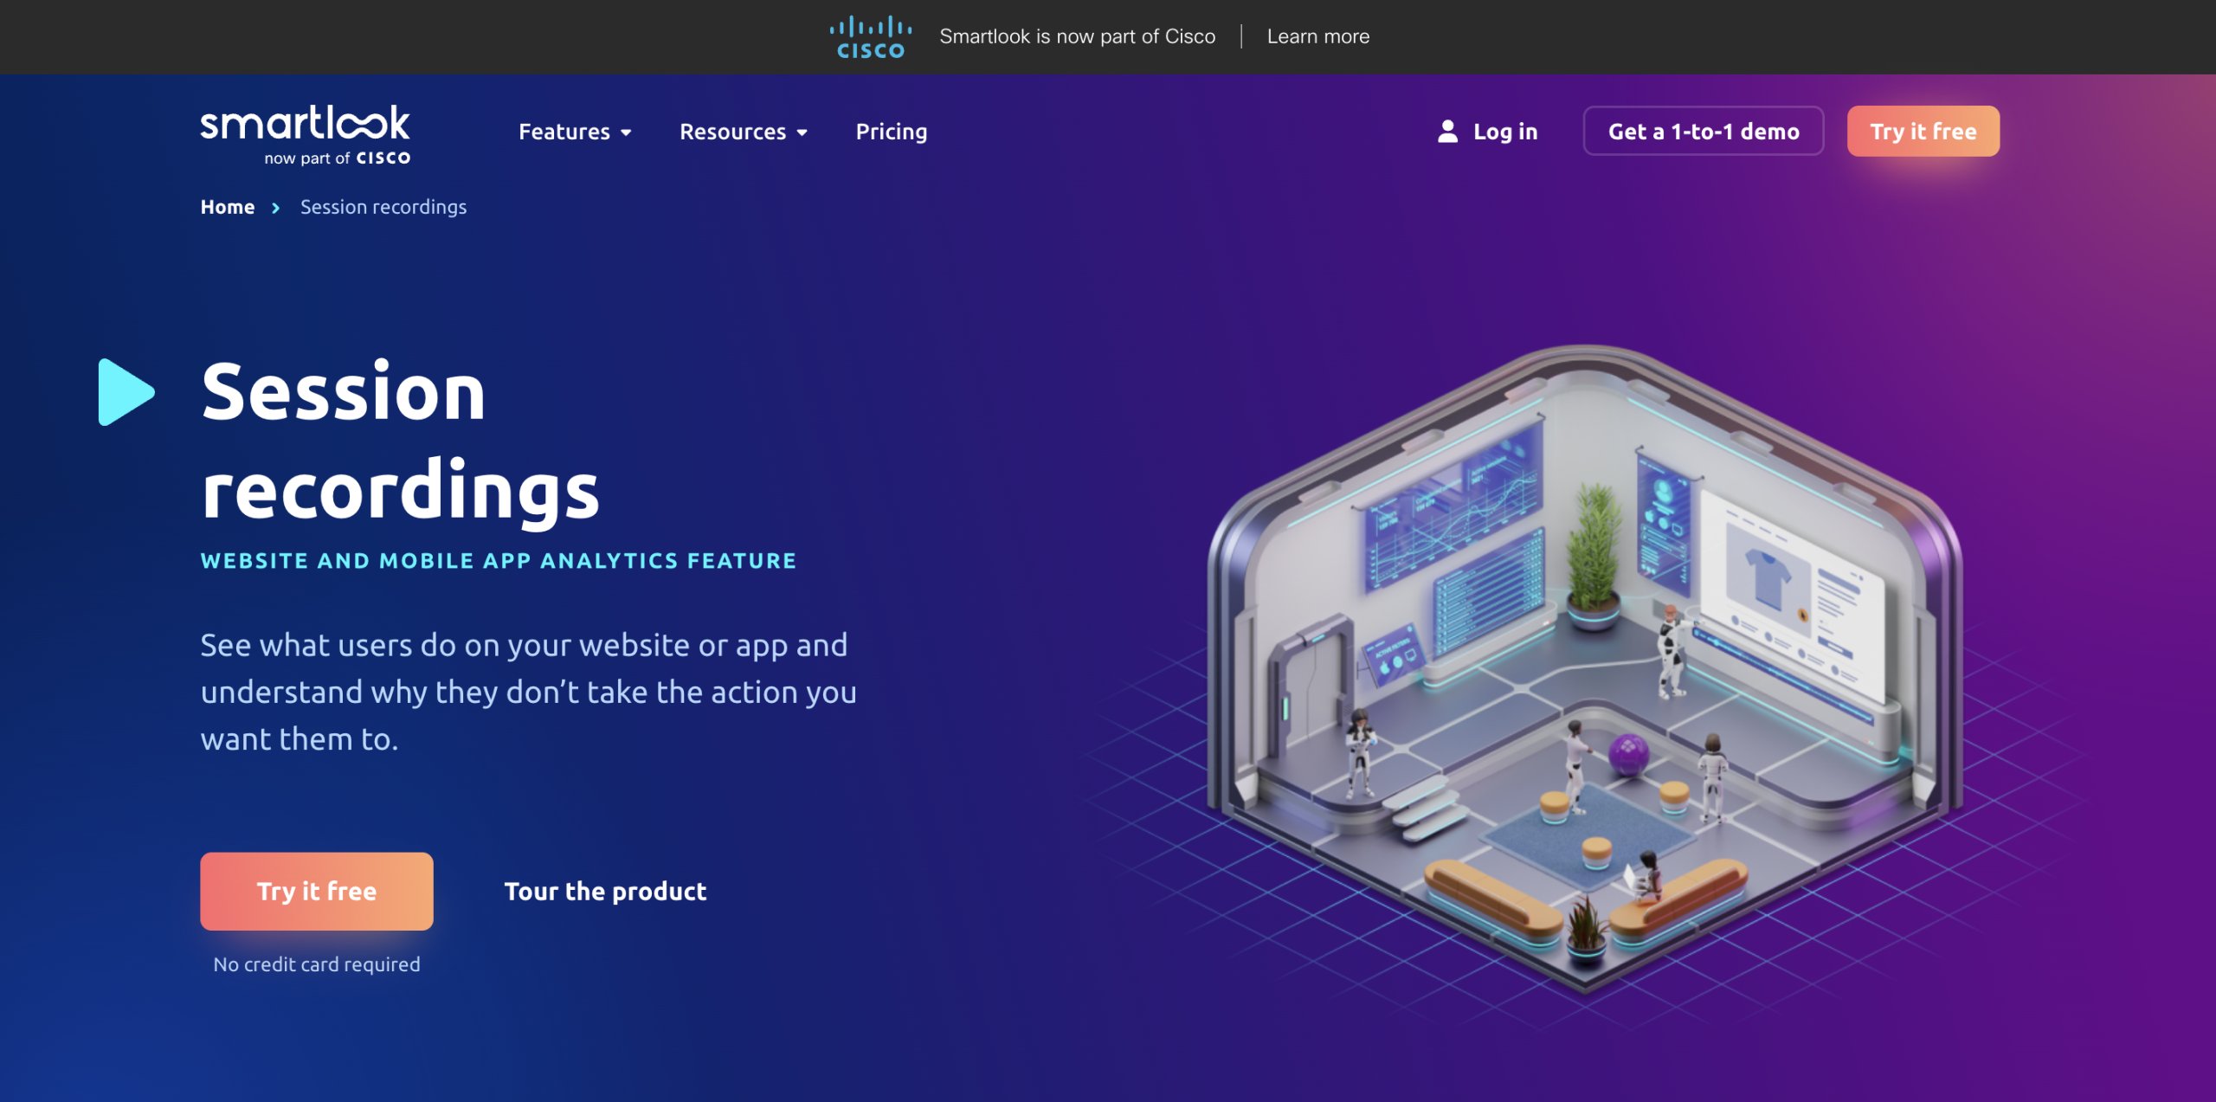Click Learn more in Cisco banner
Viewport: 2216px width, 1102px height.
(1317, 36)
